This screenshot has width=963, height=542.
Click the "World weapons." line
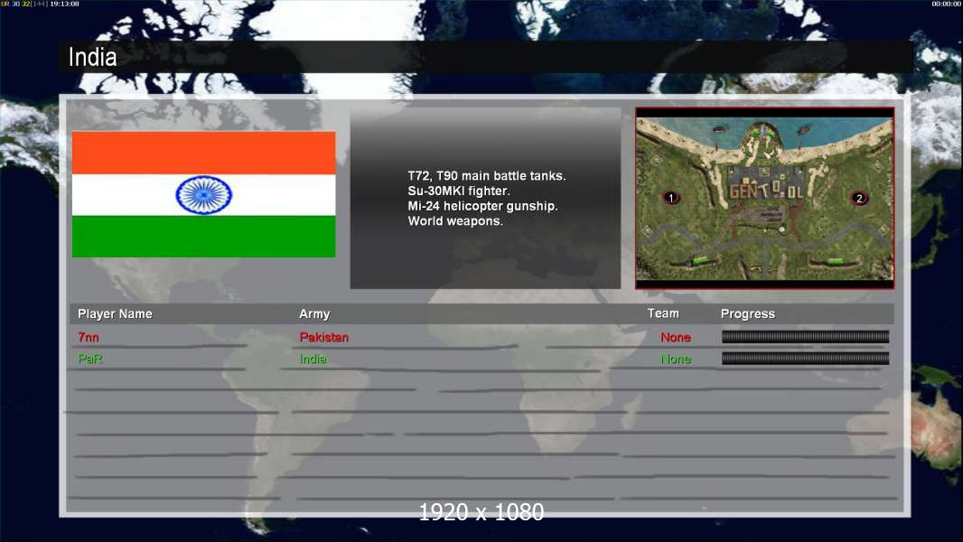(455, 221)
